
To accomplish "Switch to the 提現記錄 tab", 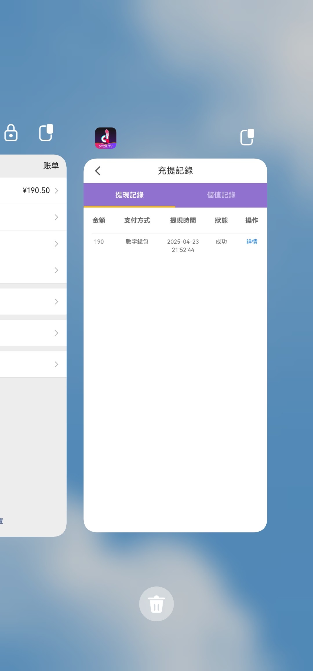I will (130, 195).
